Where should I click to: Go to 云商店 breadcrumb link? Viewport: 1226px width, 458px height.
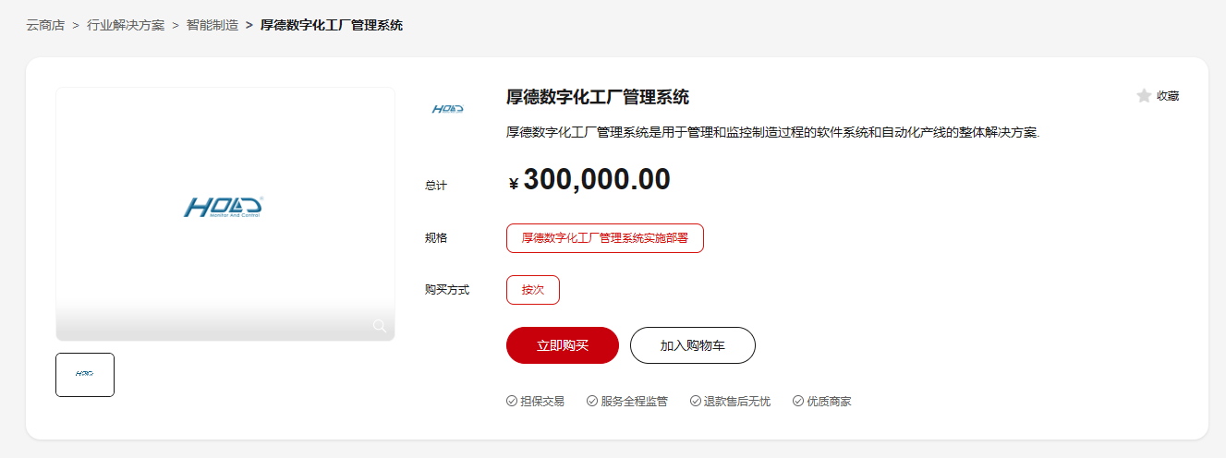pyautogui.click(x=45, y=25)
